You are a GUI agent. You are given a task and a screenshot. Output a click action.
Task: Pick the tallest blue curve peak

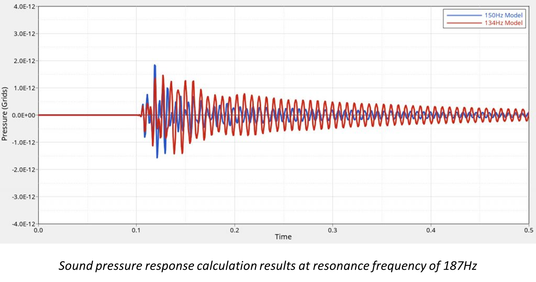tap(155, 66)
